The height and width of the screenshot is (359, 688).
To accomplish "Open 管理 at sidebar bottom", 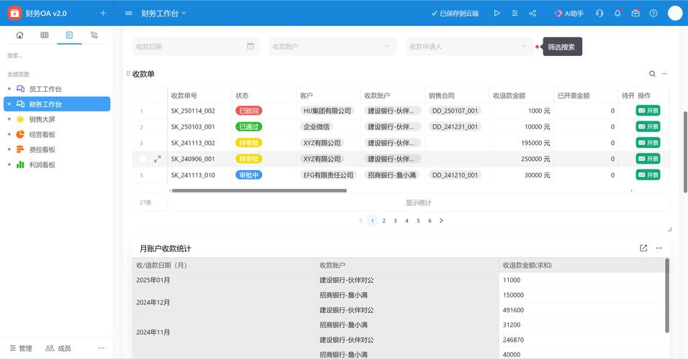I will coord(21,348).
